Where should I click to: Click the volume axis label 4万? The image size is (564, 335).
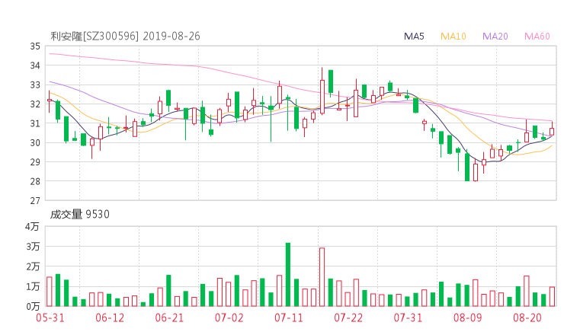pos(32,226)
